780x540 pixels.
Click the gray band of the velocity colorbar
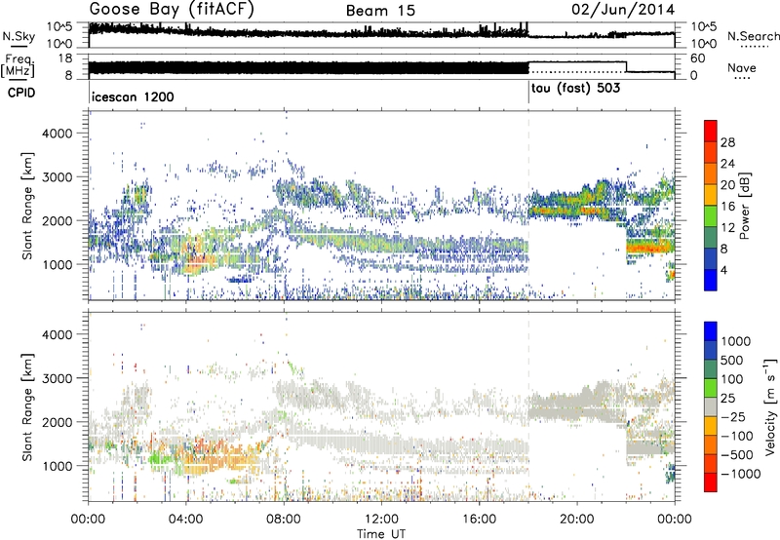pyautogui.click(x=711, y=406)
